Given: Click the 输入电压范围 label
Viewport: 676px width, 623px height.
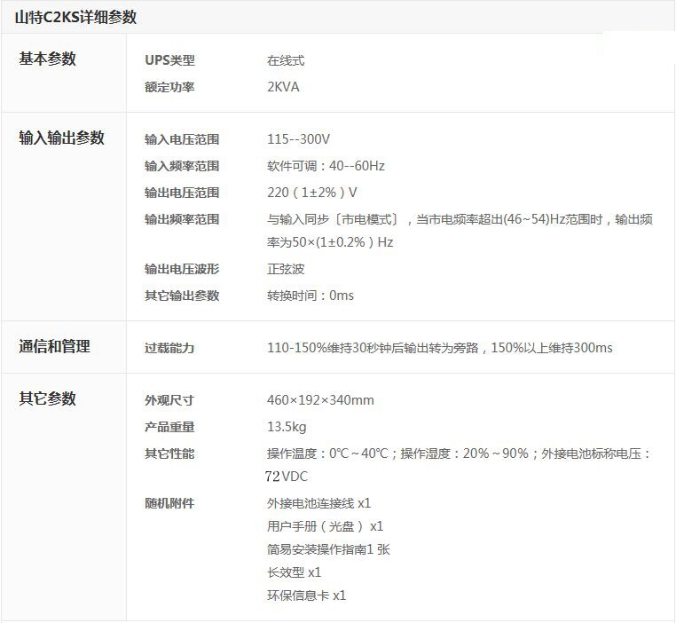Looking at the screenshot, I should pos(182,139).
